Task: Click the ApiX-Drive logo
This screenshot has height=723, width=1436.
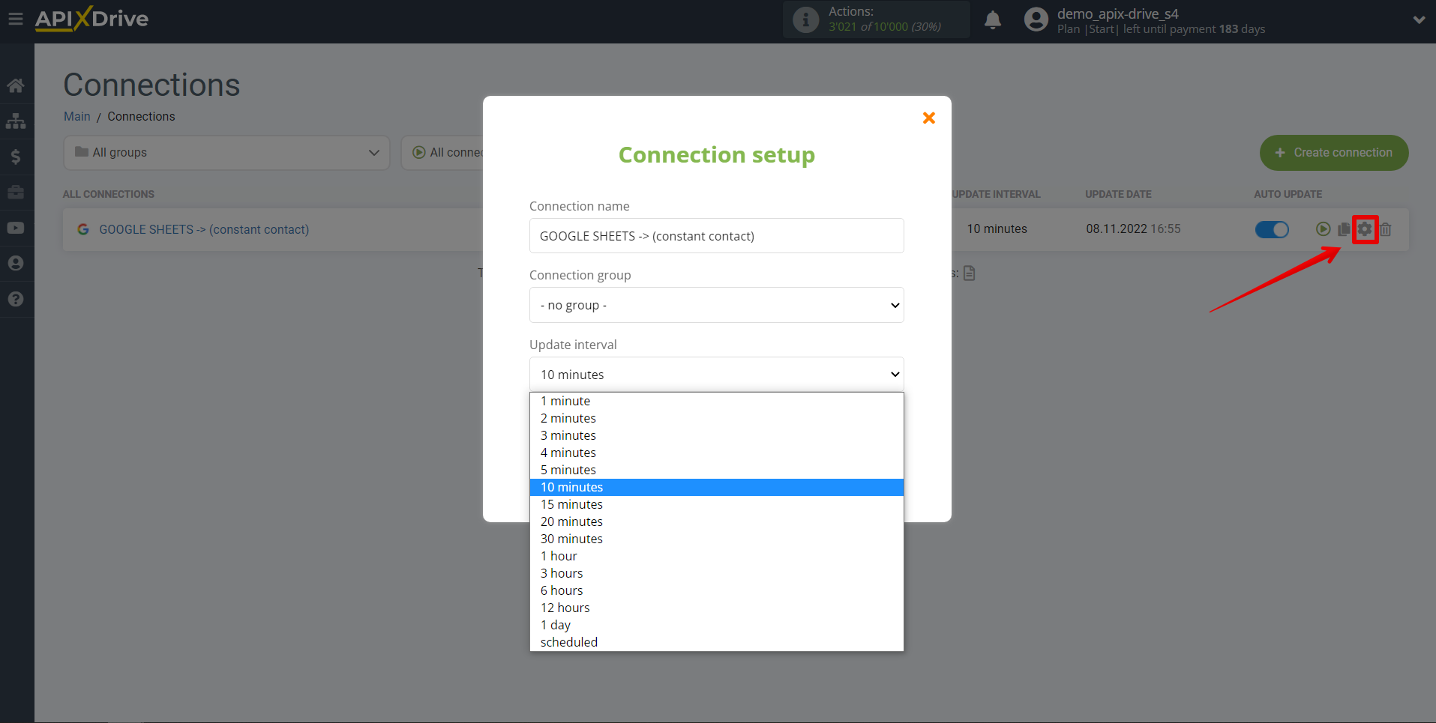Action: [x=91, y=19]
